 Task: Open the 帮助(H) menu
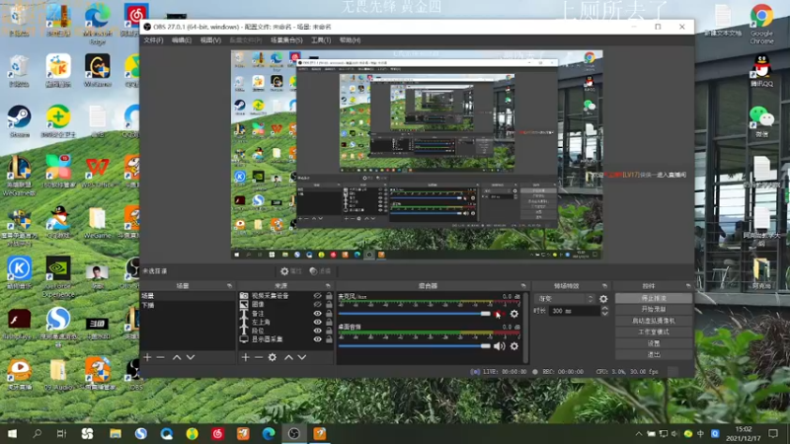(350, 40)
